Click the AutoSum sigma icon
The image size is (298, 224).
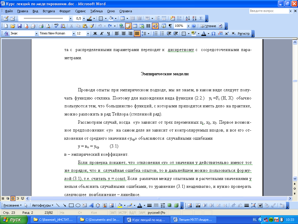[x=201, y=18]
